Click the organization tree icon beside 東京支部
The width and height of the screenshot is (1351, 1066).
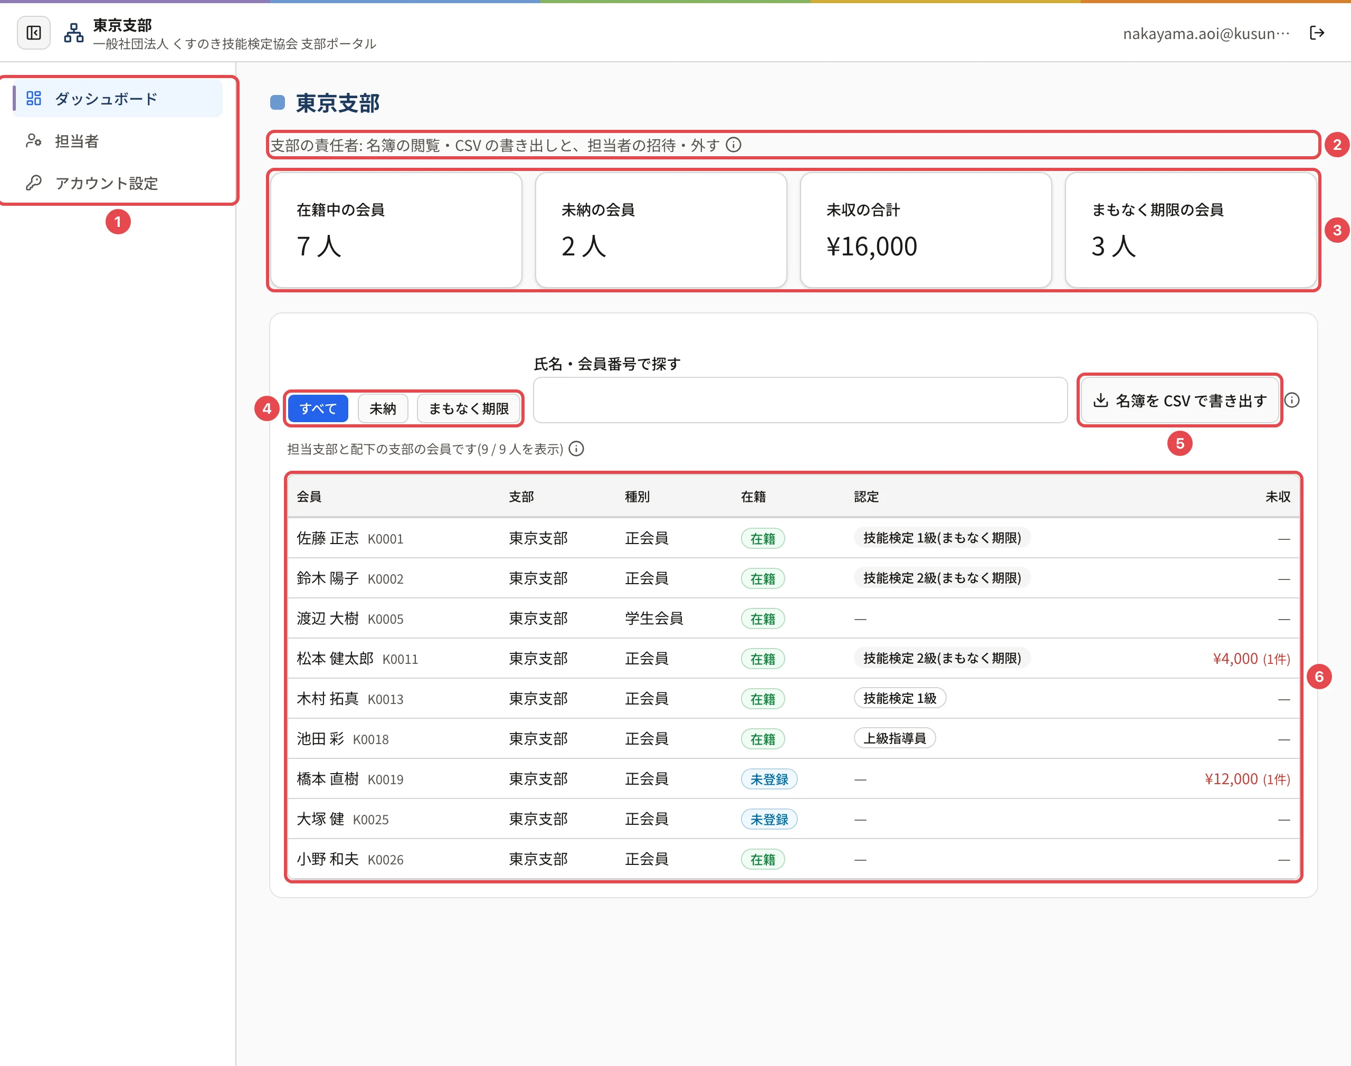(x=74, y=33)
